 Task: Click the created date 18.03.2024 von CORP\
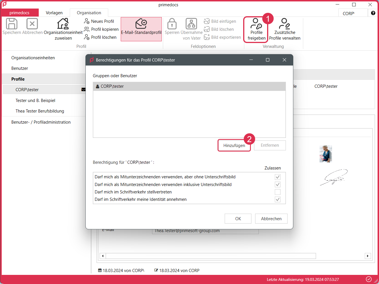[121, 270]
